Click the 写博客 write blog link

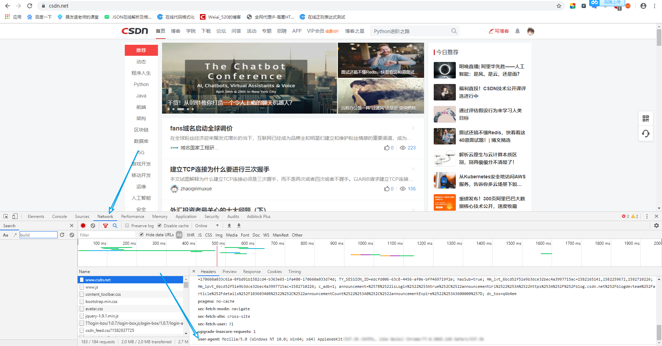tap(499, 31)
